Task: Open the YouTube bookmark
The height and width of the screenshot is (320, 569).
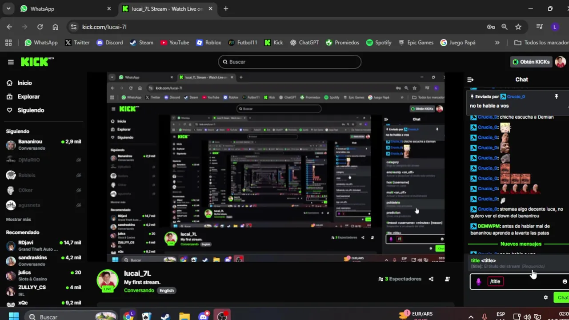Action: 175,43
